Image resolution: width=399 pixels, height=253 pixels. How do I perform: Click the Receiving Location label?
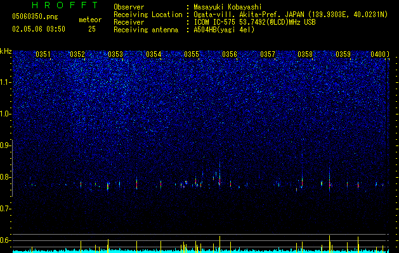[148, 15]
